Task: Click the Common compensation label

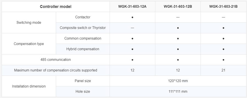Action: [x=83, y=38]
